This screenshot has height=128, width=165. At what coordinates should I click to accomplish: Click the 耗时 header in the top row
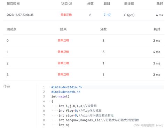pyautogui.click(x=160, y=3)
